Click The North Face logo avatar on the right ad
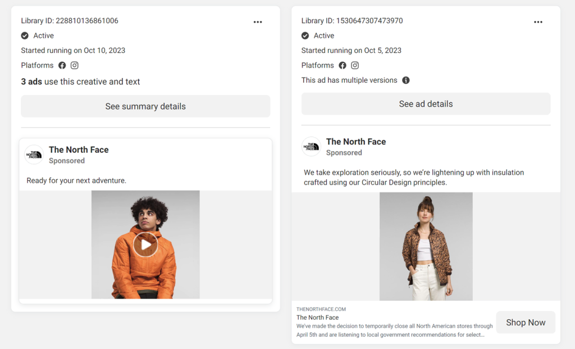 312,147
